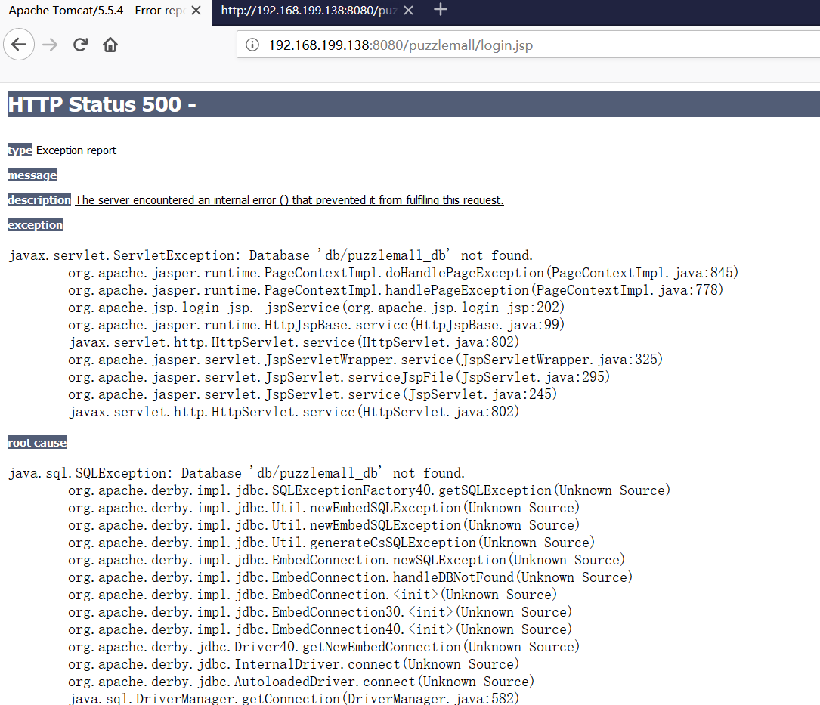Switch to the Apache Tomcat/5.5.4 Error report tab
Screen dimensions: 820x705
click(94, 11)
